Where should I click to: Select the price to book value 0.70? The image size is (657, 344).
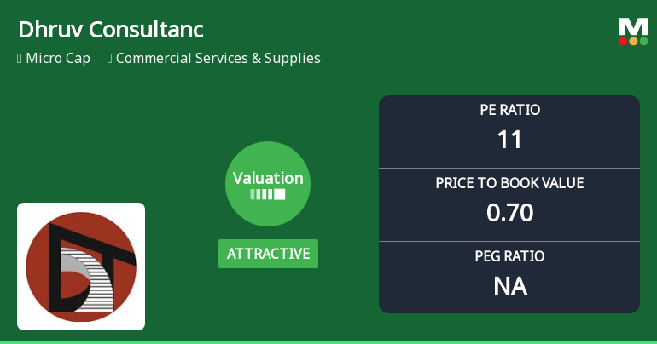(509, 213)
